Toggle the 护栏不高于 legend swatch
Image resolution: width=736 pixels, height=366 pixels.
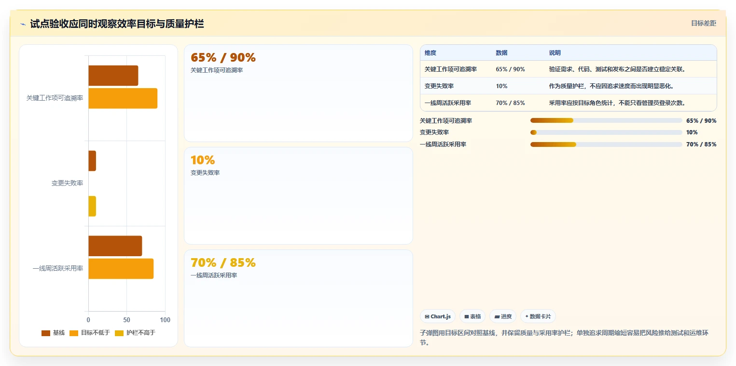(119, 333)
